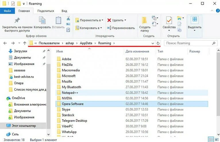Screen dimensions: 220x142
Task: Switch to details view icon in status bar
Action: coord(211,140)
